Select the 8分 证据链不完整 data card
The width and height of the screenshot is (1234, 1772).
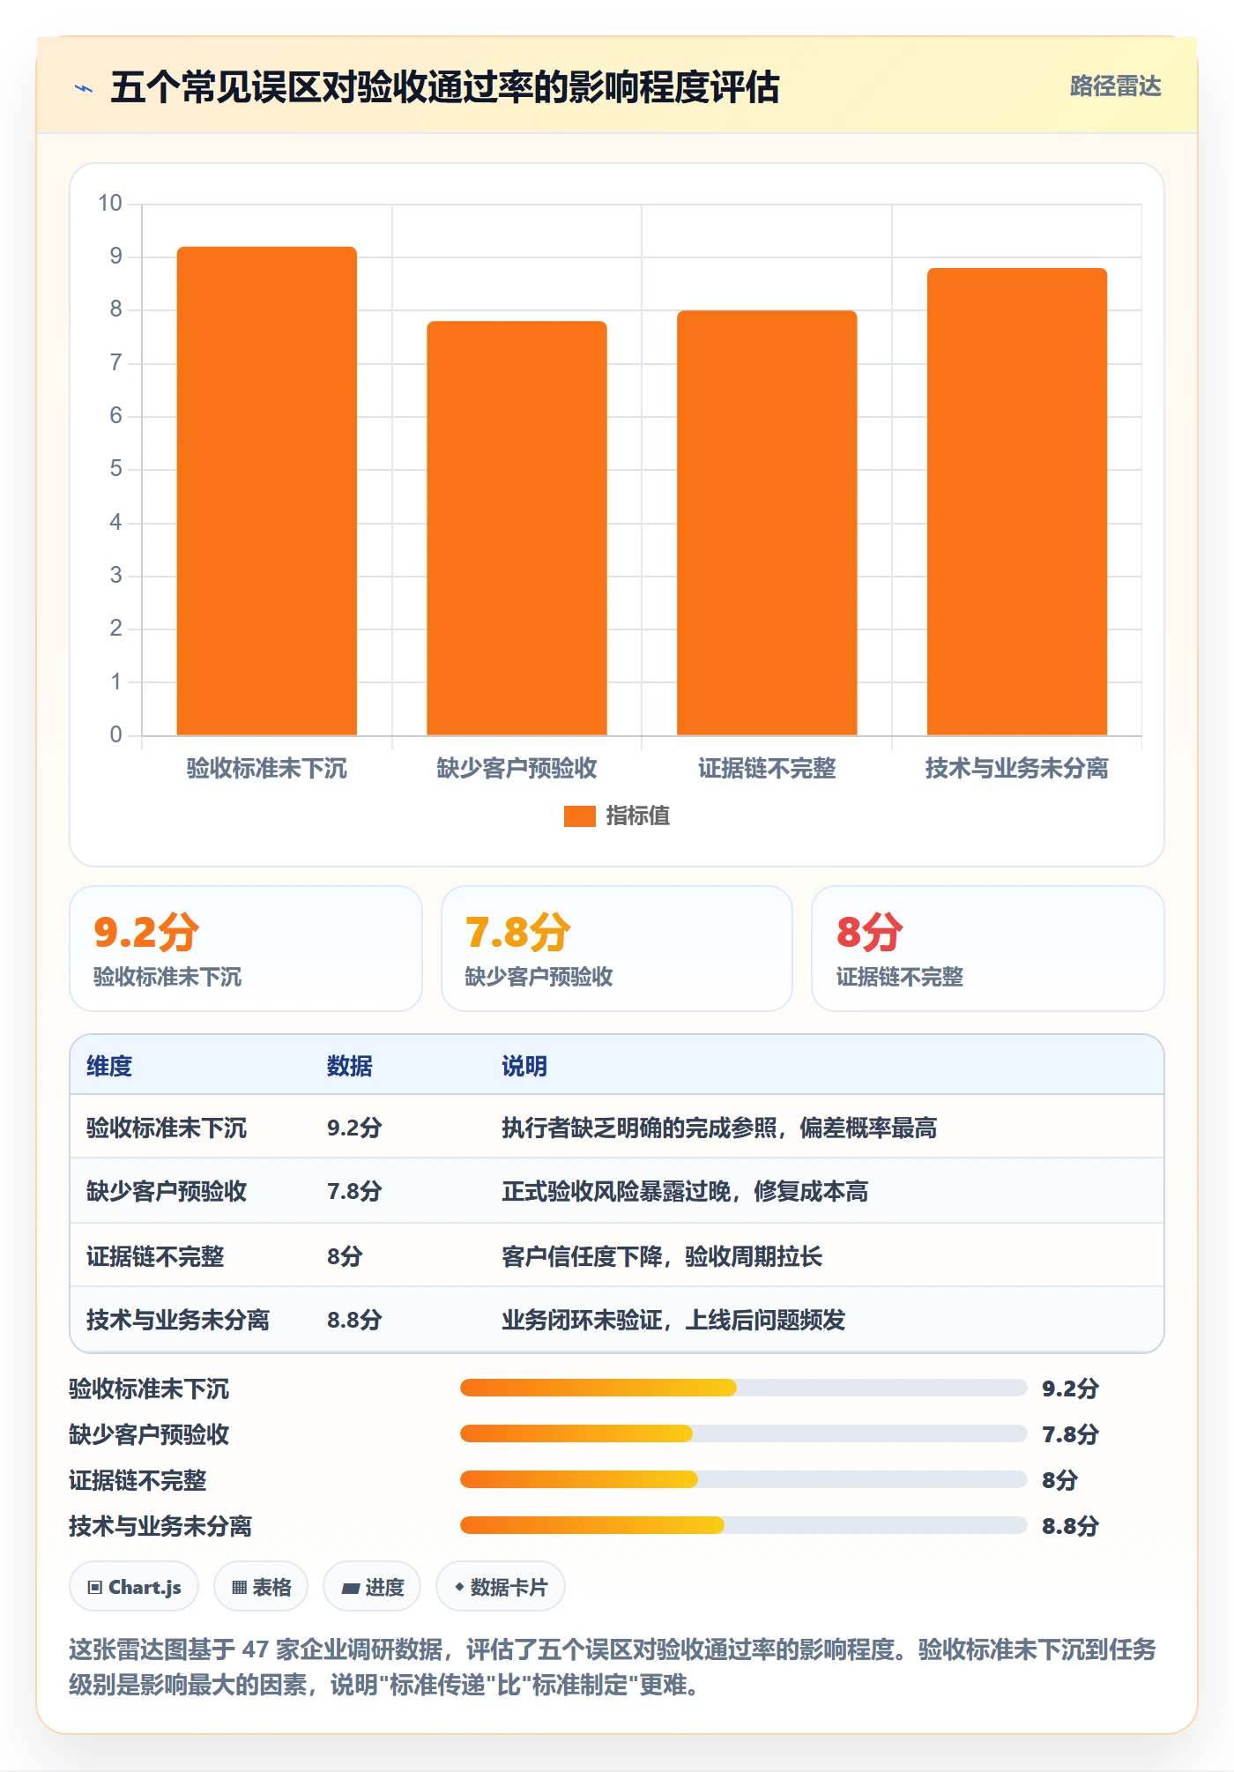point(988,949)
